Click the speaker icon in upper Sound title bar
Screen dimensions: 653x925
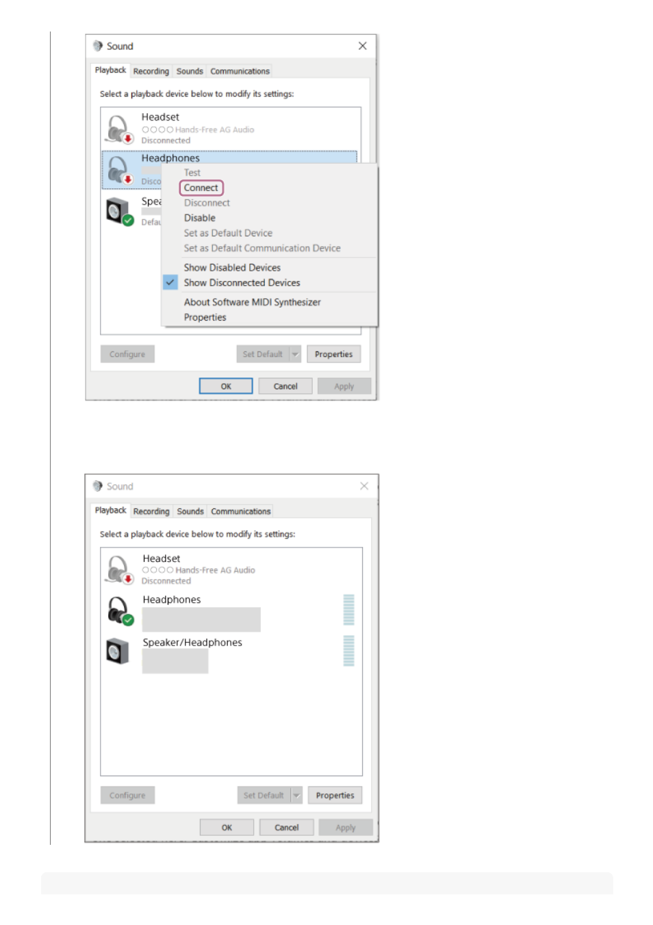(98, 46)
